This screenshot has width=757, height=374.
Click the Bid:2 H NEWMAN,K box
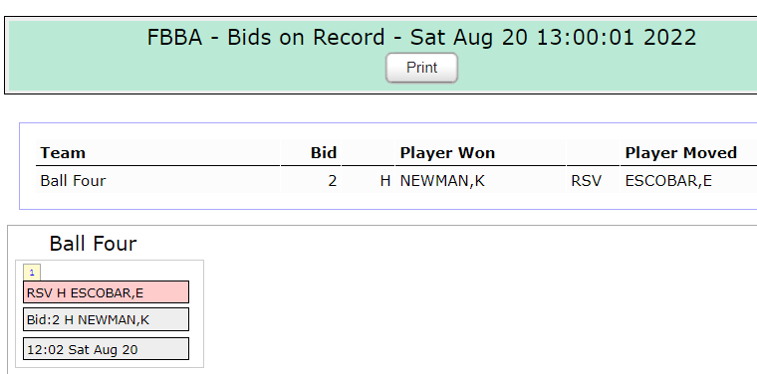(106, 319)
